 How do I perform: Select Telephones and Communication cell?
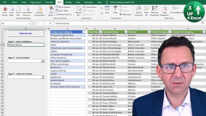[68, 48]
